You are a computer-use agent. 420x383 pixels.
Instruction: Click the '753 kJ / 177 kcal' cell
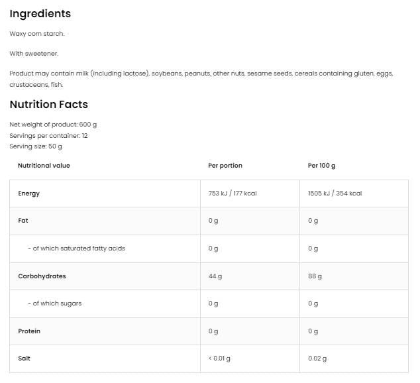[x=233, y=193]
